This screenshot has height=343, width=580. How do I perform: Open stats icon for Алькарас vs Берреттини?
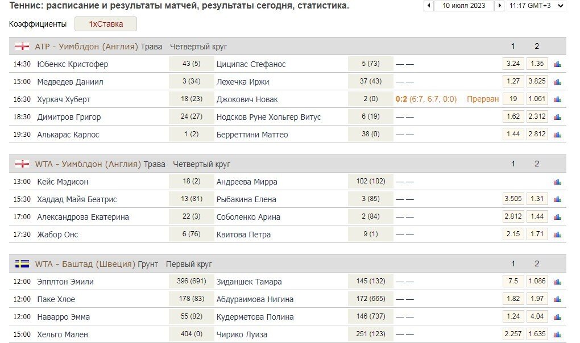(557, 135)
